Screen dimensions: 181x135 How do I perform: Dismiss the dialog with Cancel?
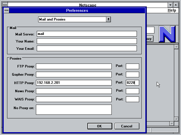[x=127, y=126]
